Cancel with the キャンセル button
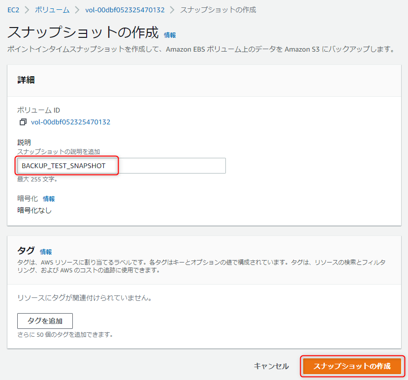The height and width of the screenshot is (380, 408). click(x=271, y=366)
